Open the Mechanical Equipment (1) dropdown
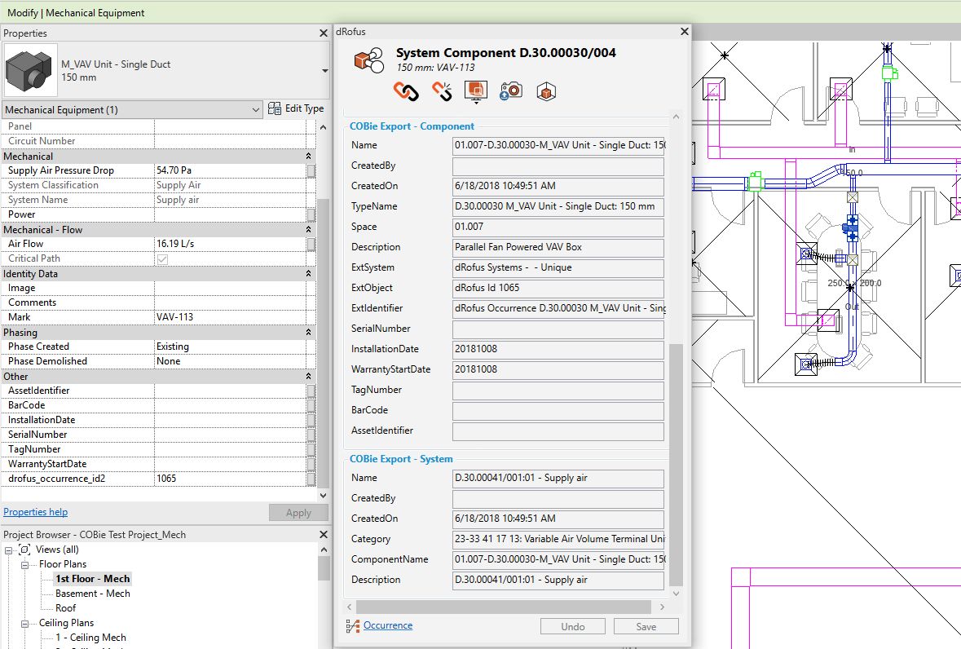This screenshot has height=649, width=961. coord(255,109)
